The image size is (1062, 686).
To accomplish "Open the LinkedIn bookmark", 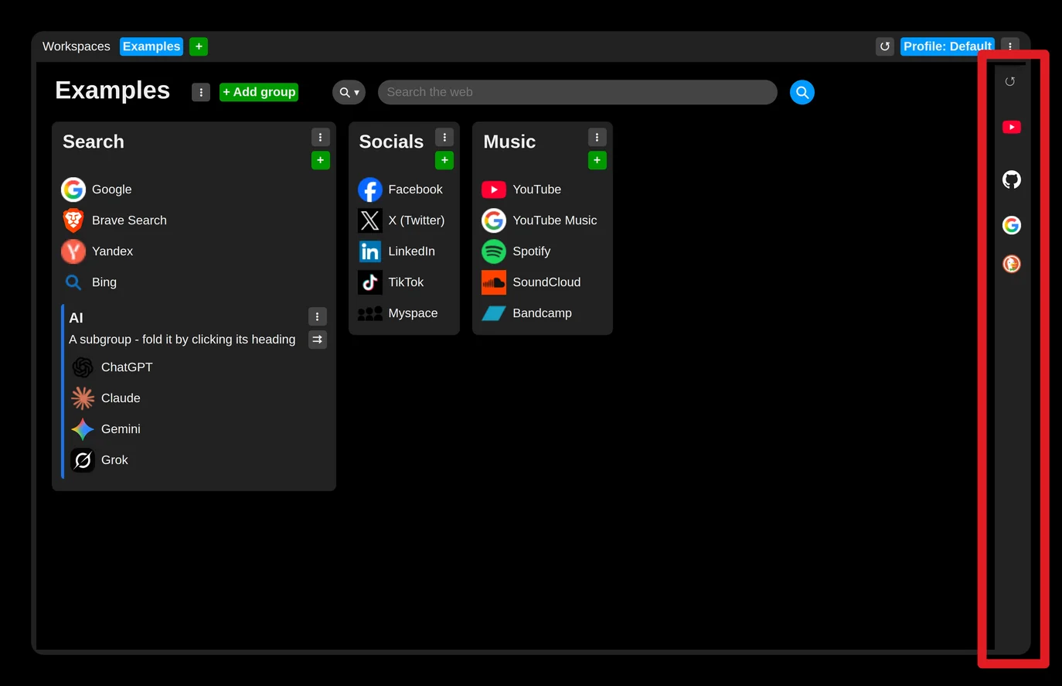I will pyautogui.click(x=397, y=251).
